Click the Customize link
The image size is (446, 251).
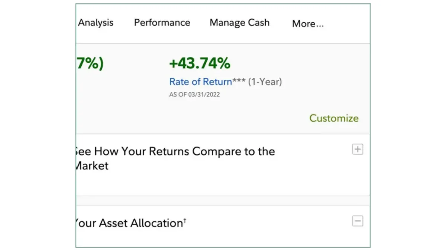pyautogui.click(x=333, y=118)
